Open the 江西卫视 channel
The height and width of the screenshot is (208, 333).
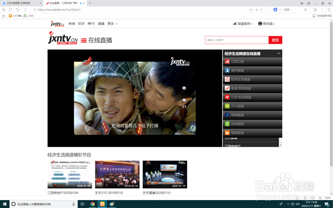(252, 62)
